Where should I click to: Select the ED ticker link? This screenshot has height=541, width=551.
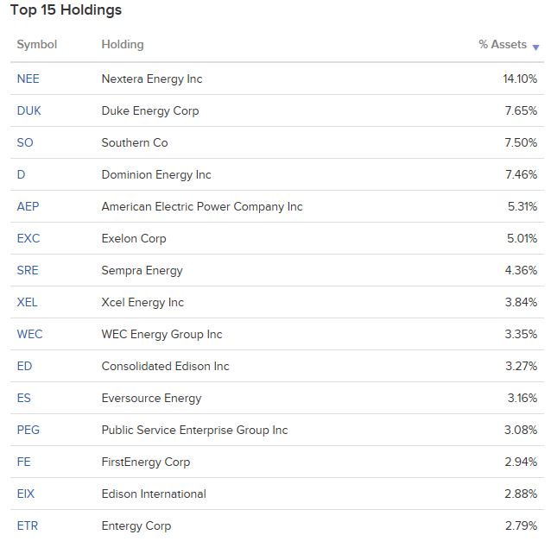(24, 366)
